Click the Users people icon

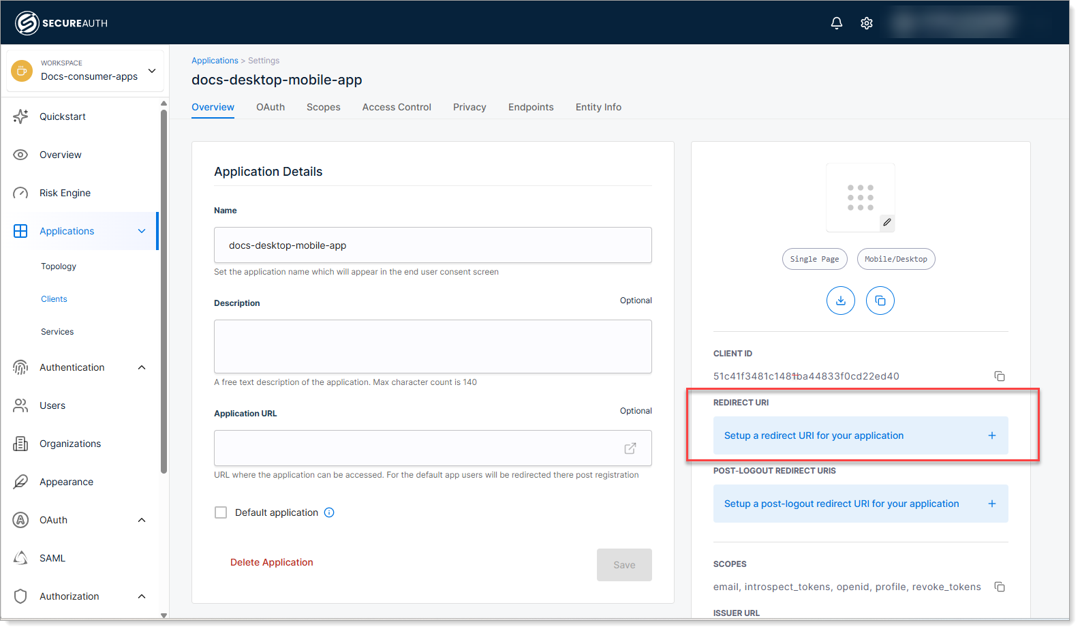point(20,405)
